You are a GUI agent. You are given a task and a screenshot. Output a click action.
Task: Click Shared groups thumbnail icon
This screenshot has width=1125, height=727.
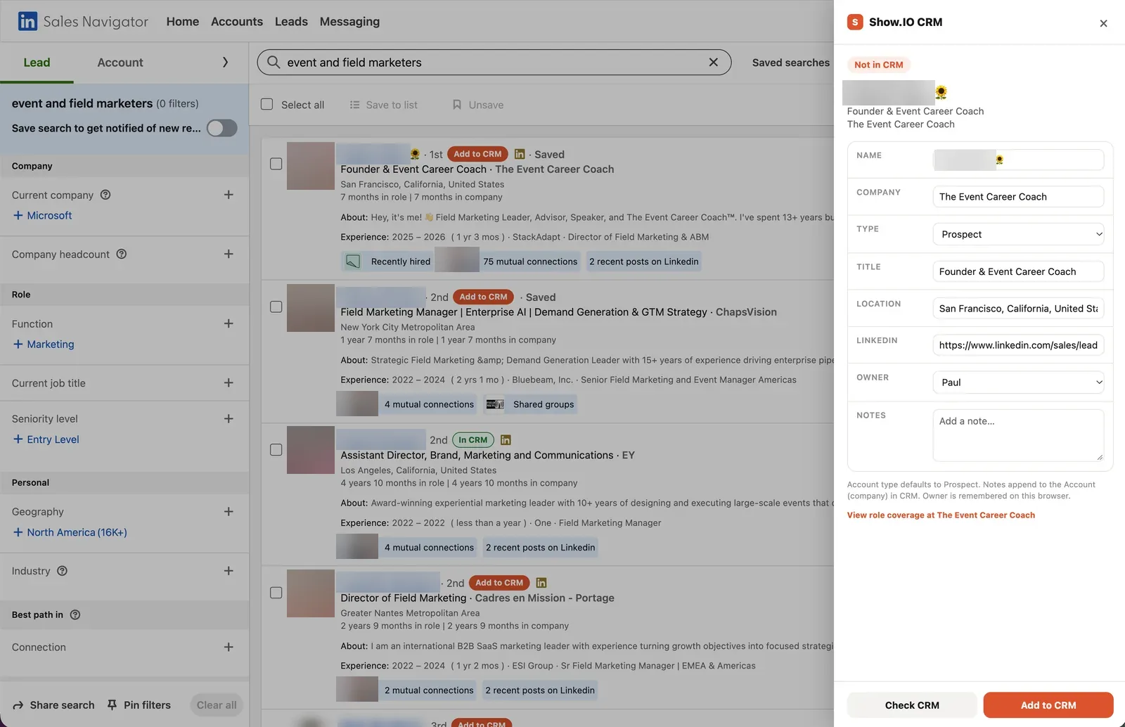pos(495,404)
